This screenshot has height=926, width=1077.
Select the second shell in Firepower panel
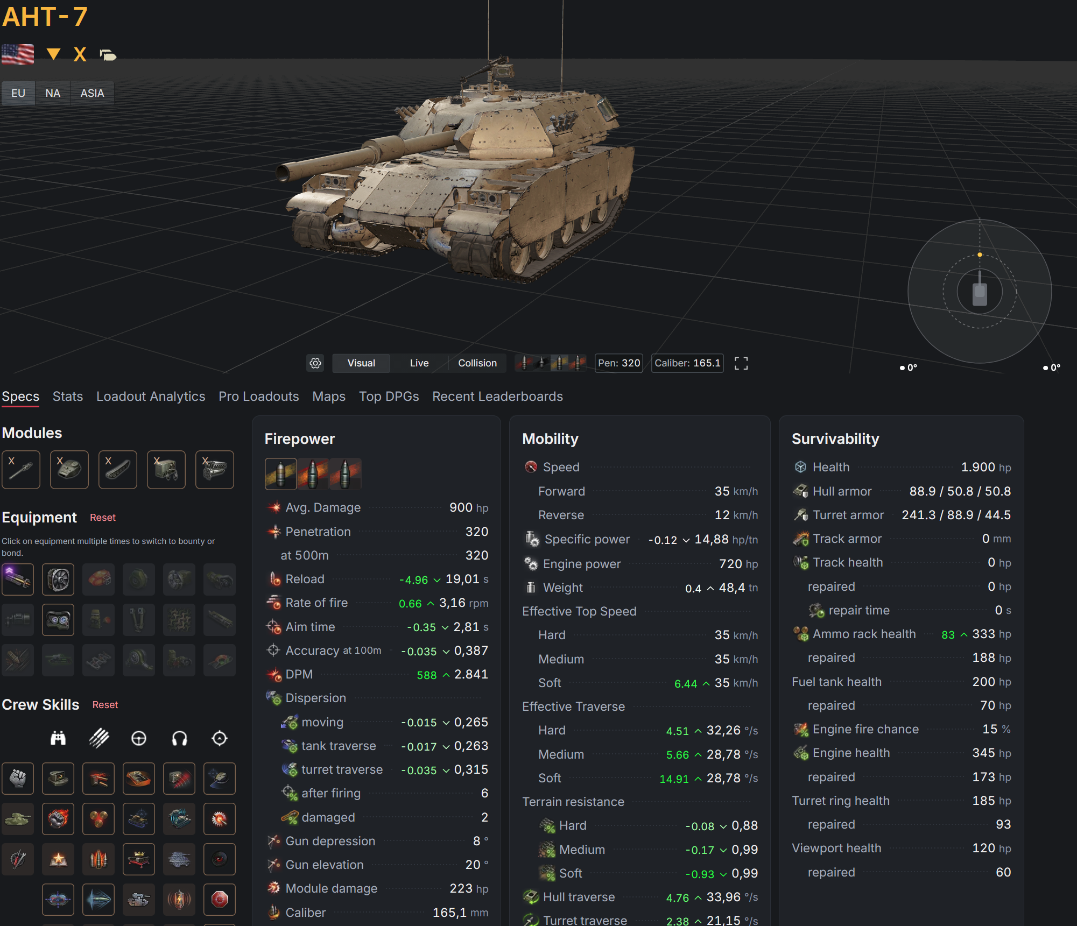313,474
